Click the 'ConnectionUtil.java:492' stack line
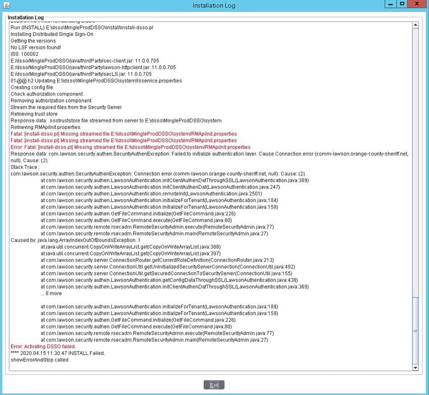Viewport: 429px width, 395px height. 168,267
